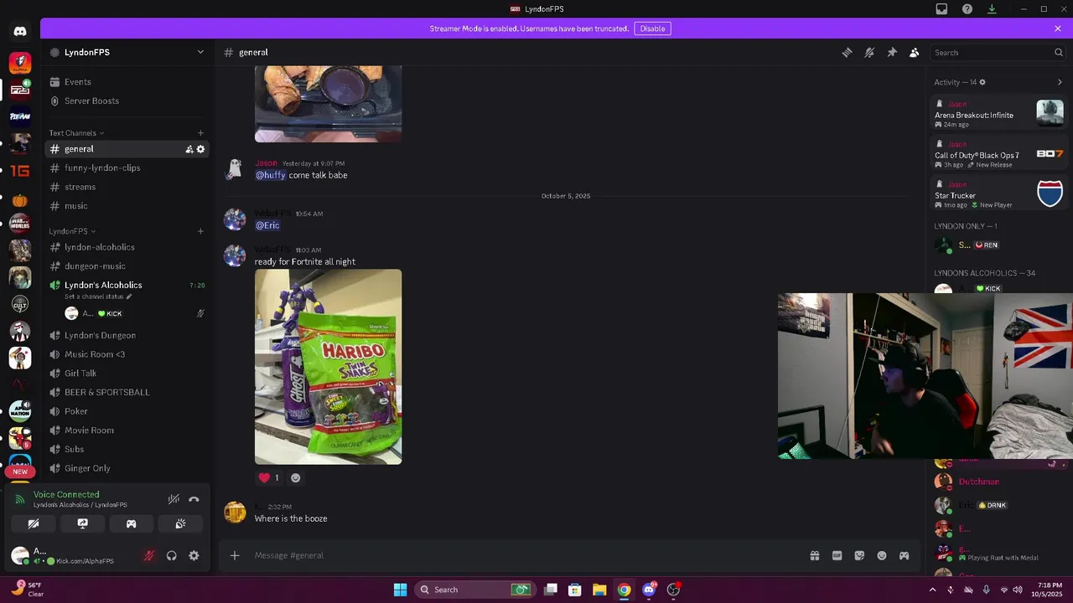The image size is (1073, 603).
Task: Start an activity with controller icon
Action: [132, 523]
